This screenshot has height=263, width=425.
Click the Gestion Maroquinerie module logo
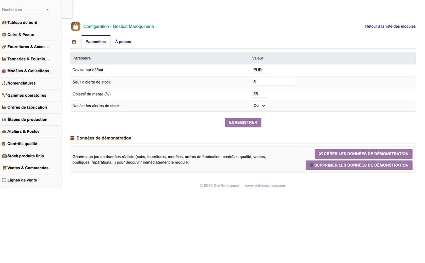(76, 26)
